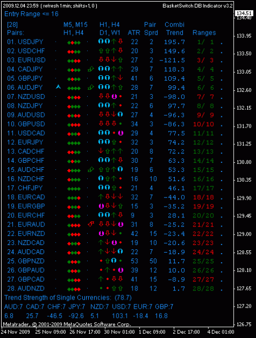Click the '2 Dec 17:00' time axis label
Image resolution: width=256 pixels, height=338 pixels.
tap(186, 332)
